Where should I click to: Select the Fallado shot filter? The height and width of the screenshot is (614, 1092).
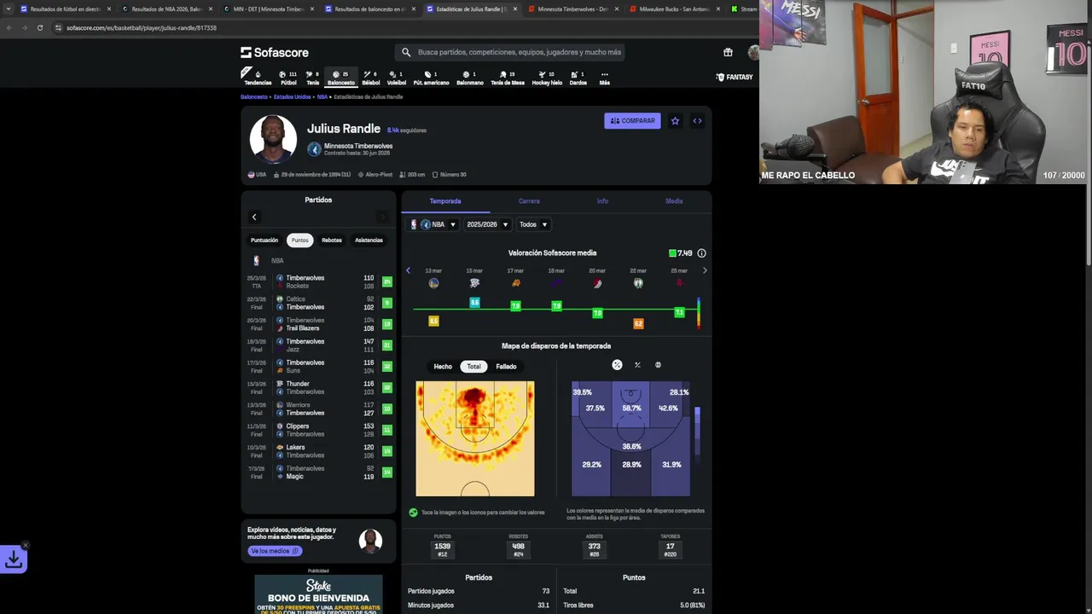coord(506,367)
